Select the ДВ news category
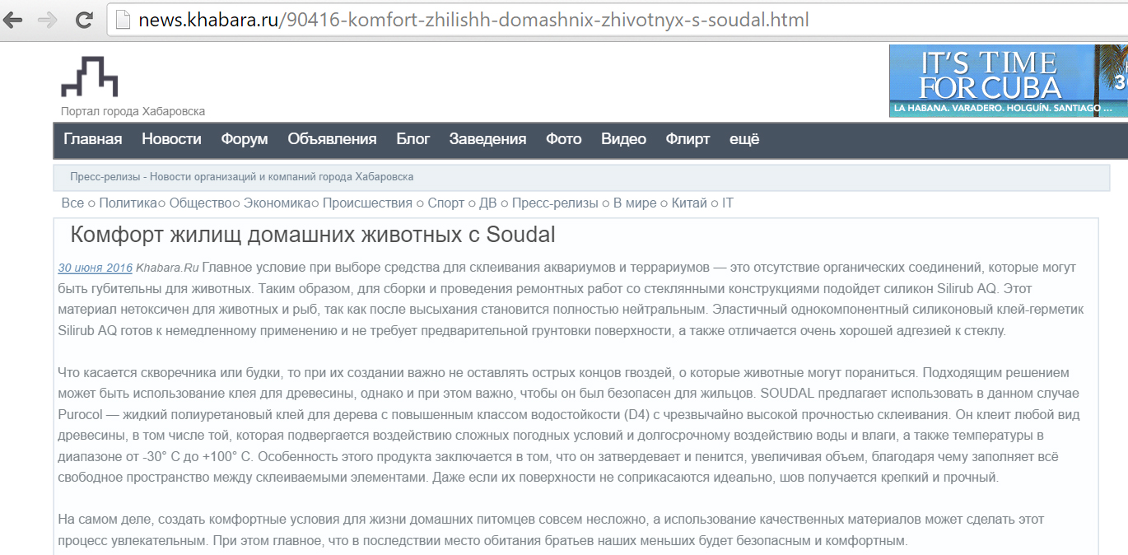1128x555 pixels. pos(487,203)
